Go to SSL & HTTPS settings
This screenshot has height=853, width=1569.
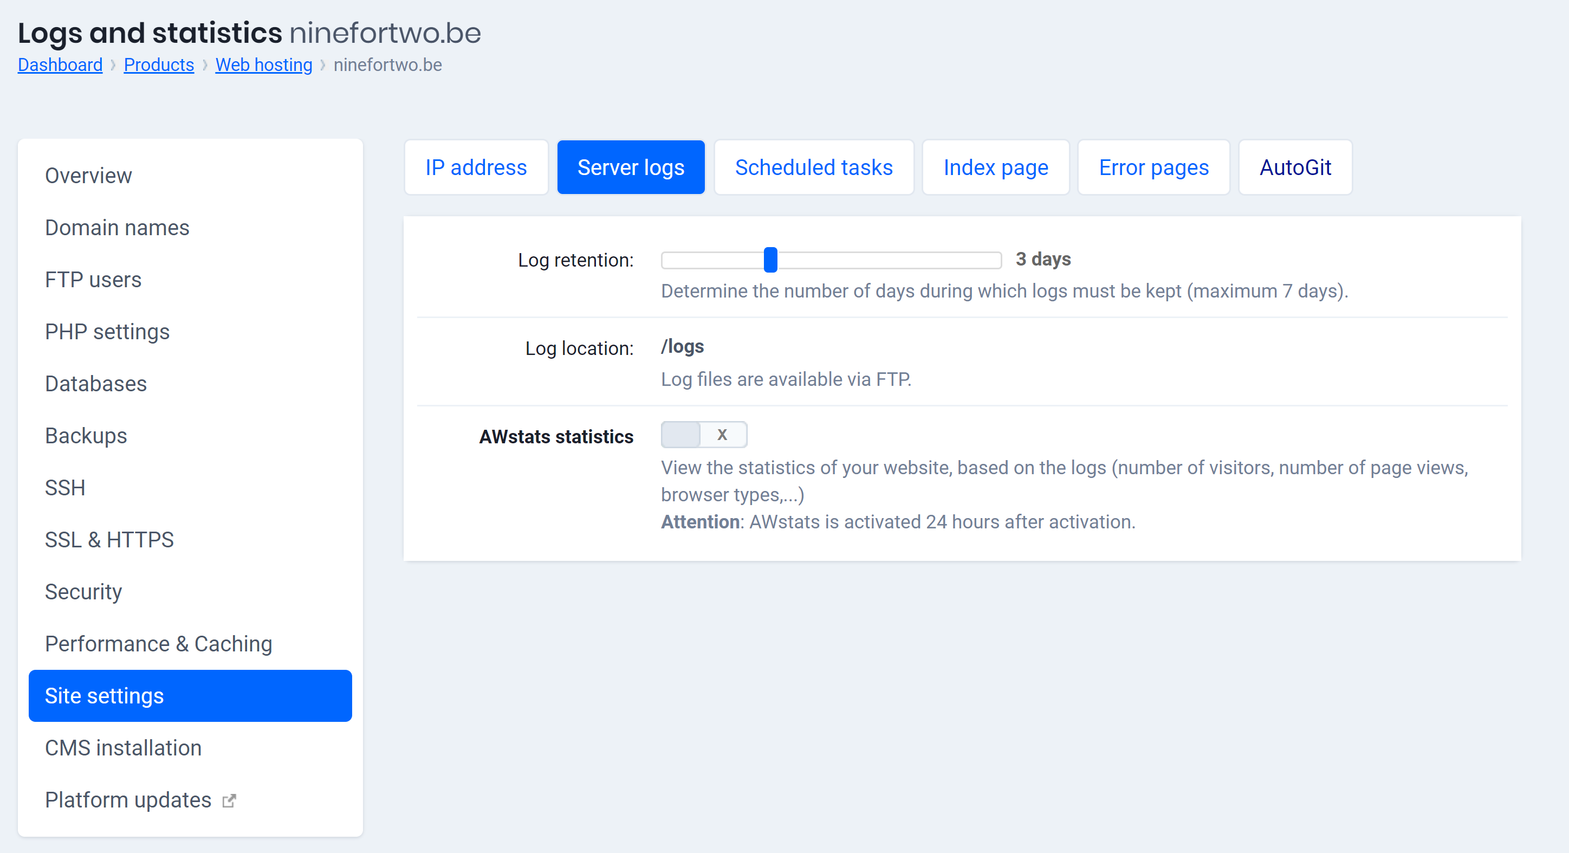pos(190,540)
